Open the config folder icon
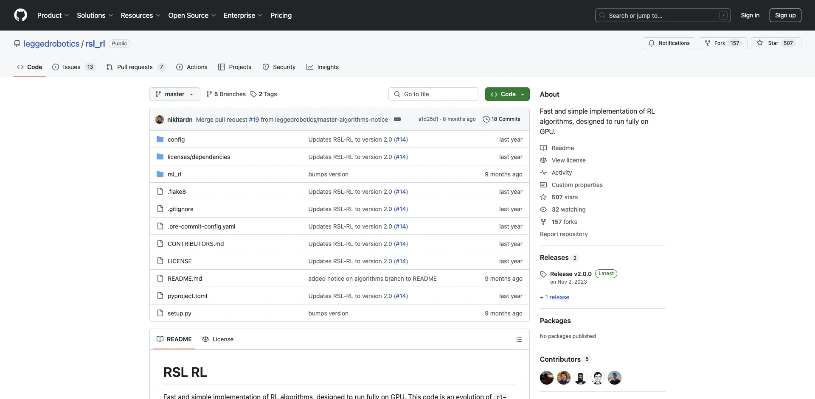 tap(160, 139)
